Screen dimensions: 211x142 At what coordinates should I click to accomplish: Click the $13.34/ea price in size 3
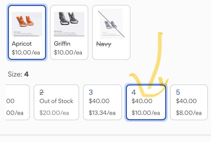click(x=102, y=113)
